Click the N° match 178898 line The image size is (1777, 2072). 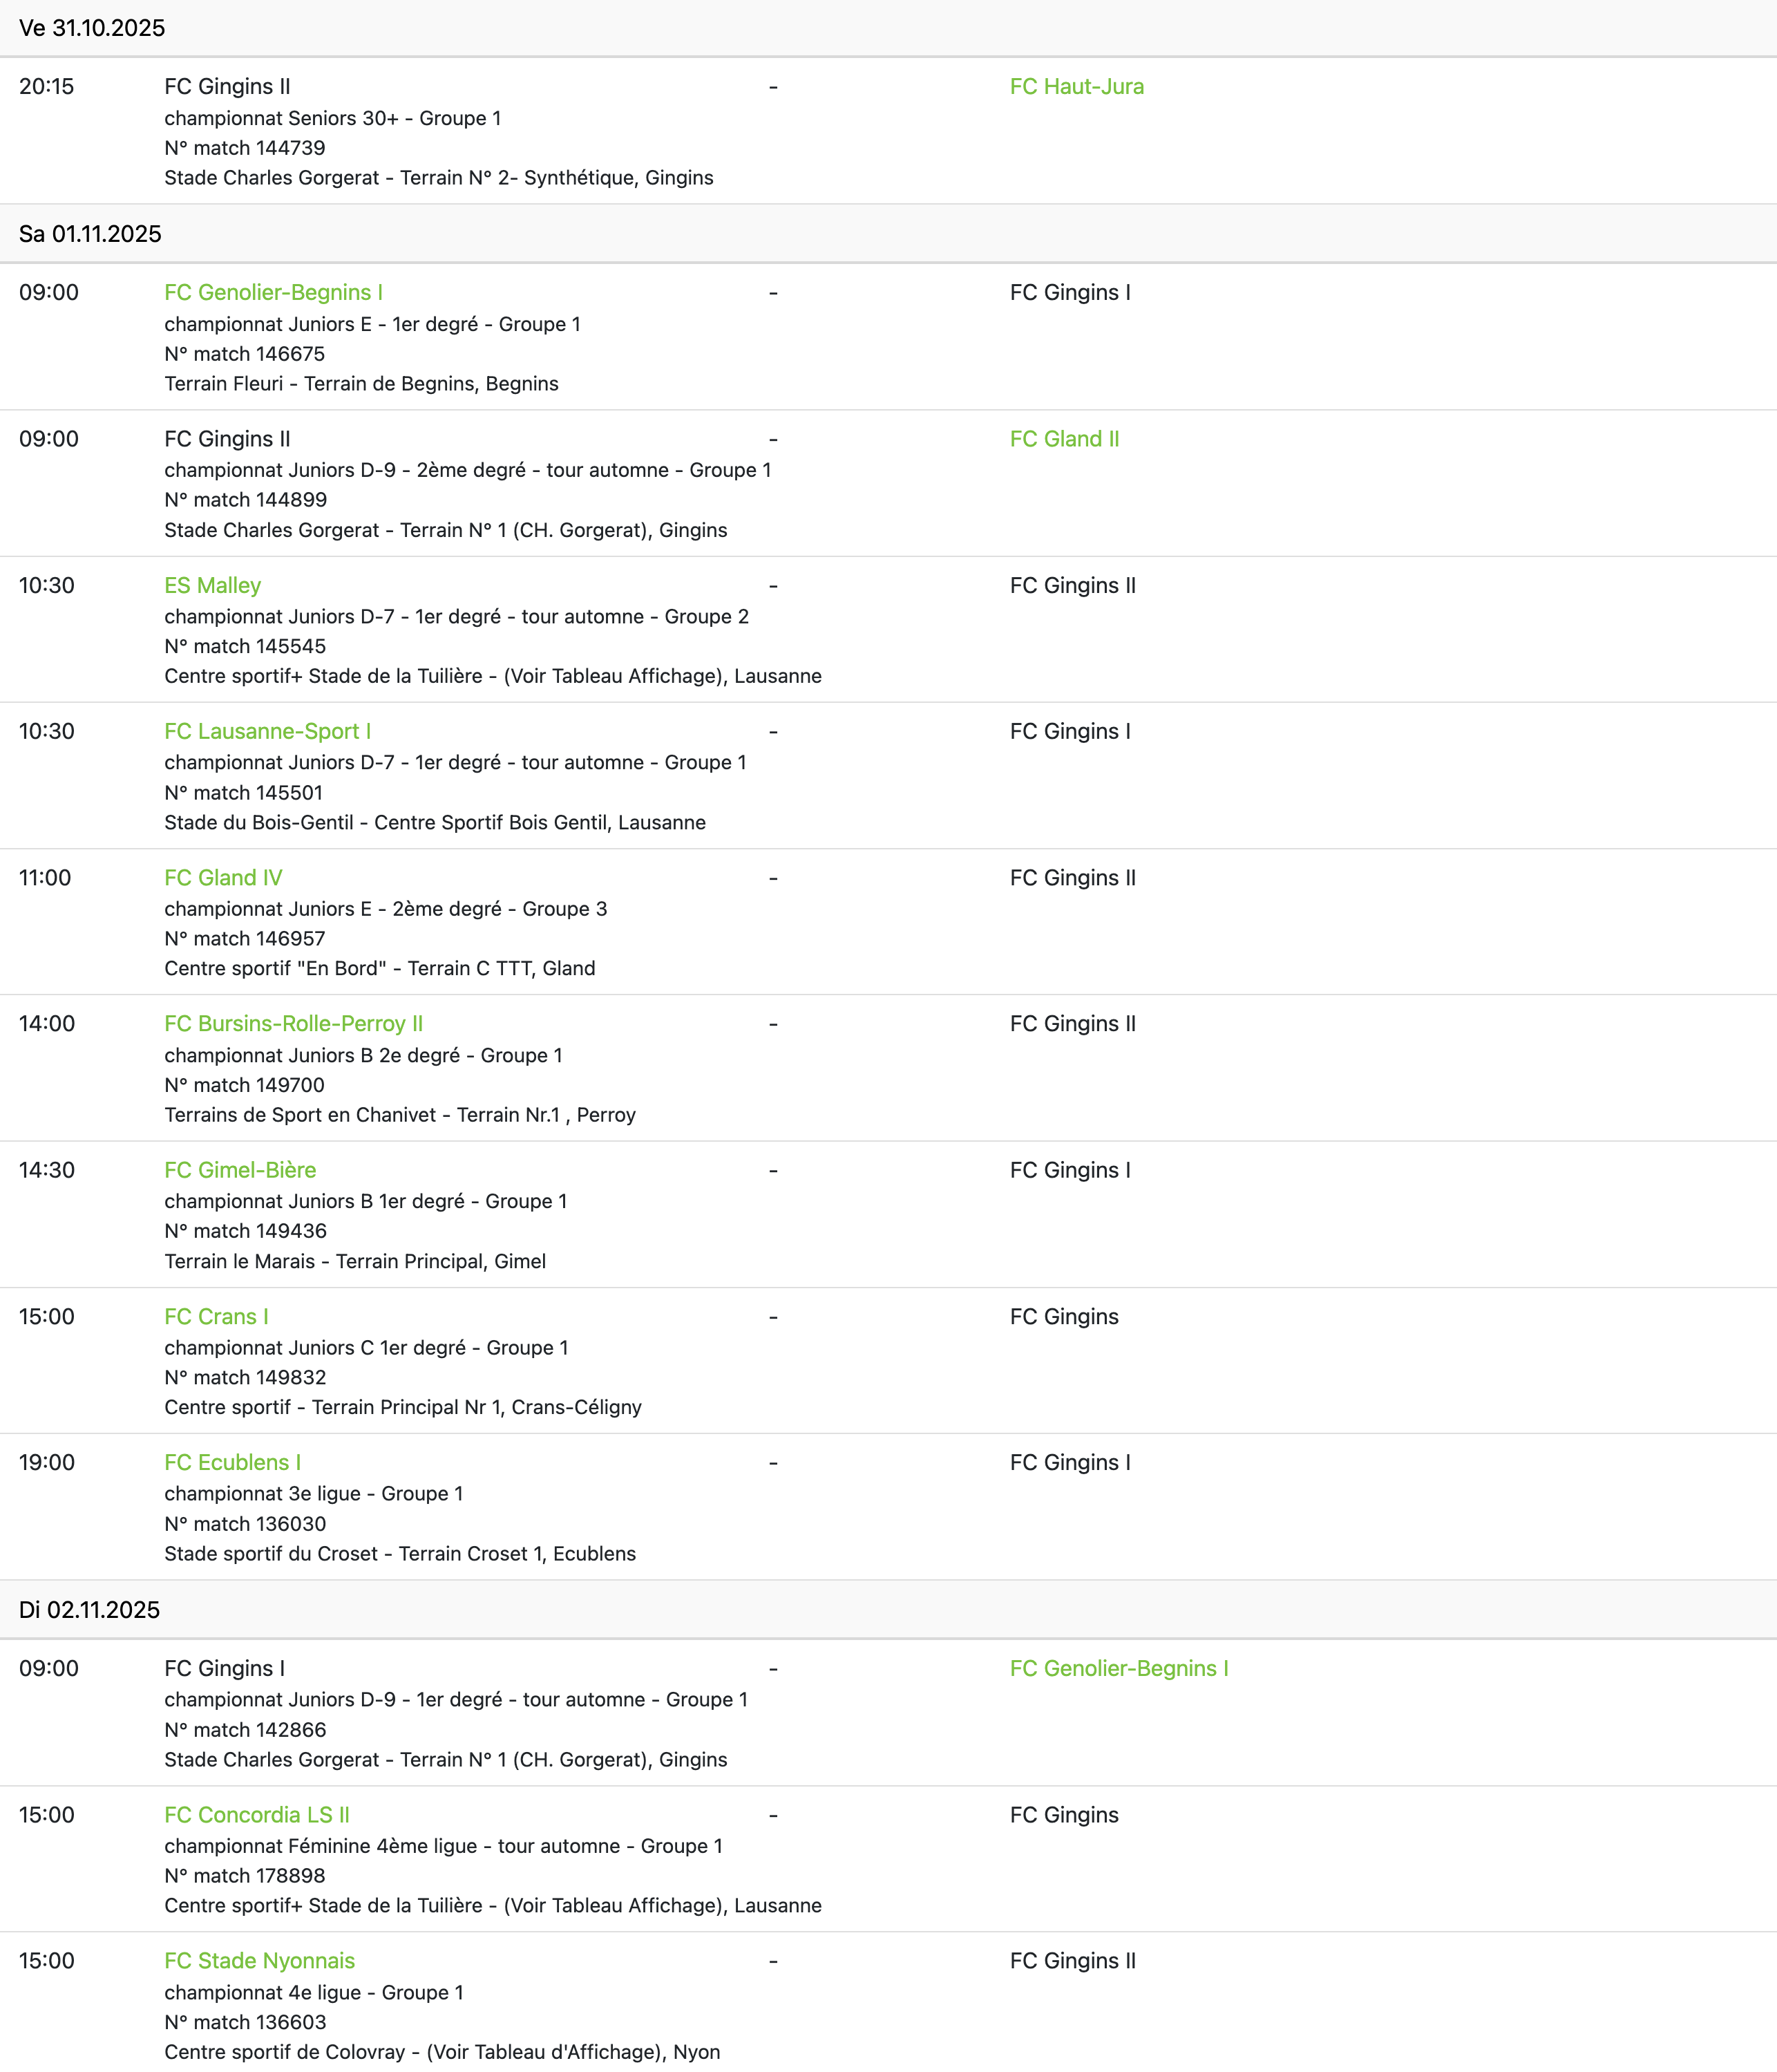pos(245,1876)
